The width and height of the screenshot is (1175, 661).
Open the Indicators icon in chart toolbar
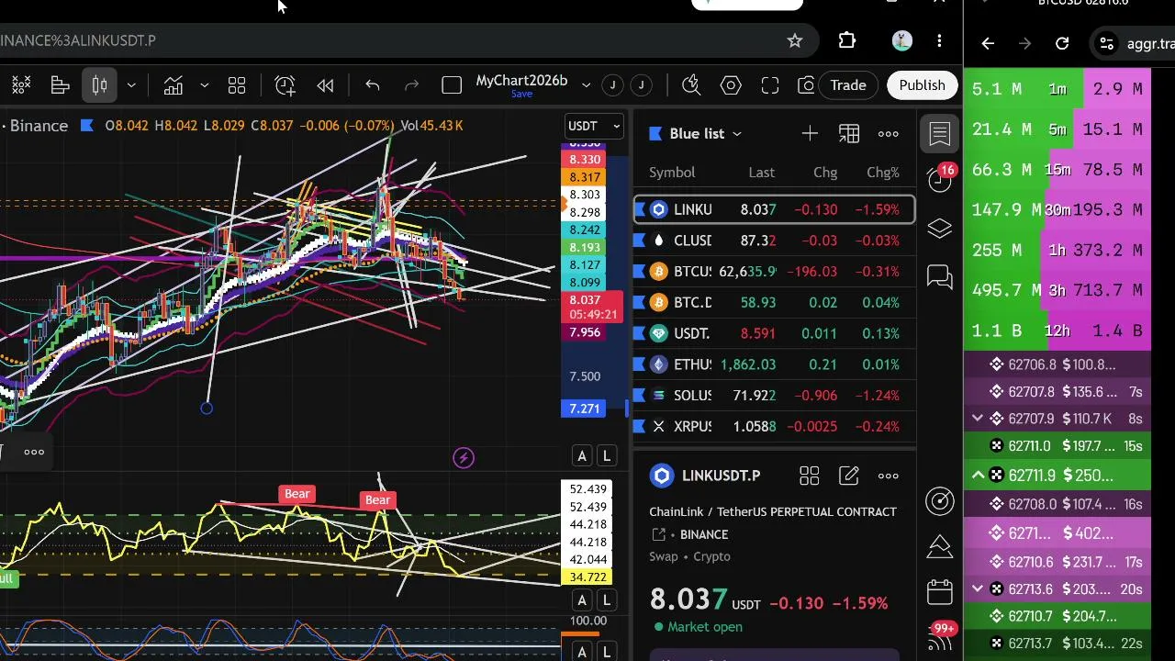pos(173,85)
